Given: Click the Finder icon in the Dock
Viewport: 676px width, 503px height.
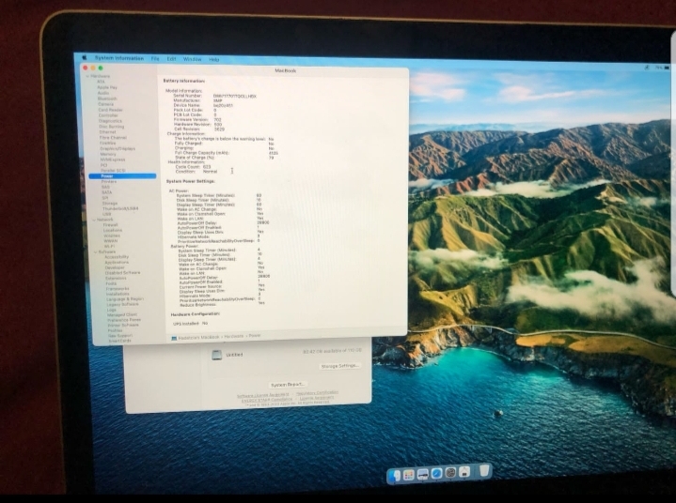Looking at the screenshot, I should point(396,476).
